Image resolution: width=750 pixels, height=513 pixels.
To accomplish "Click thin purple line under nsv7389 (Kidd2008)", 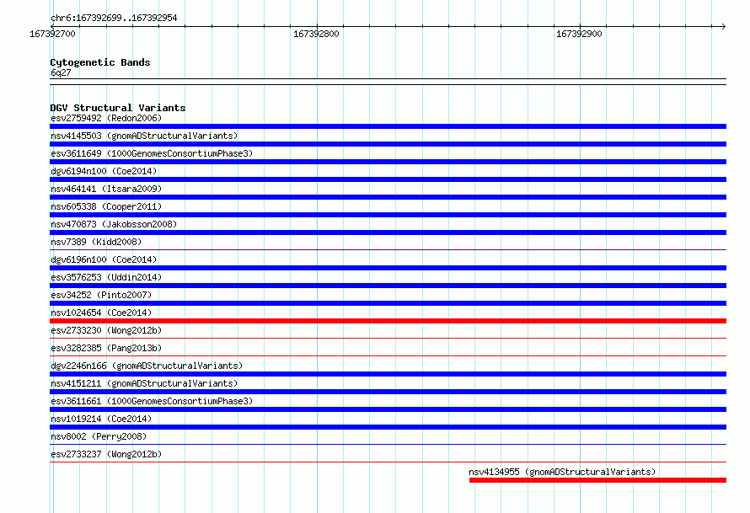I will [388, 249].
